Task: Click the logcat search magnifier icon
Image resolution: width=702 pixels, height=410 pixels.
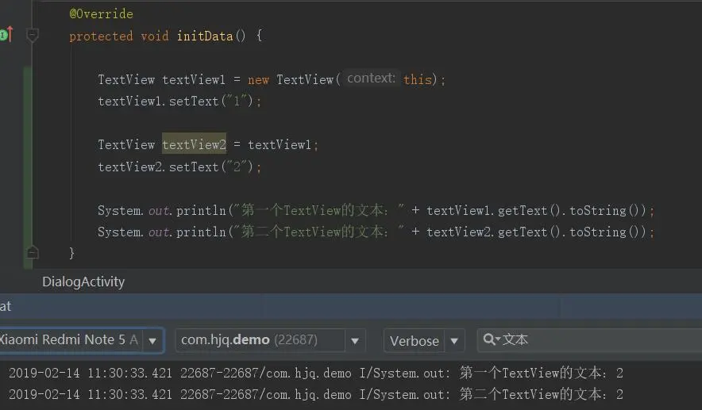Action: [491, 339]
